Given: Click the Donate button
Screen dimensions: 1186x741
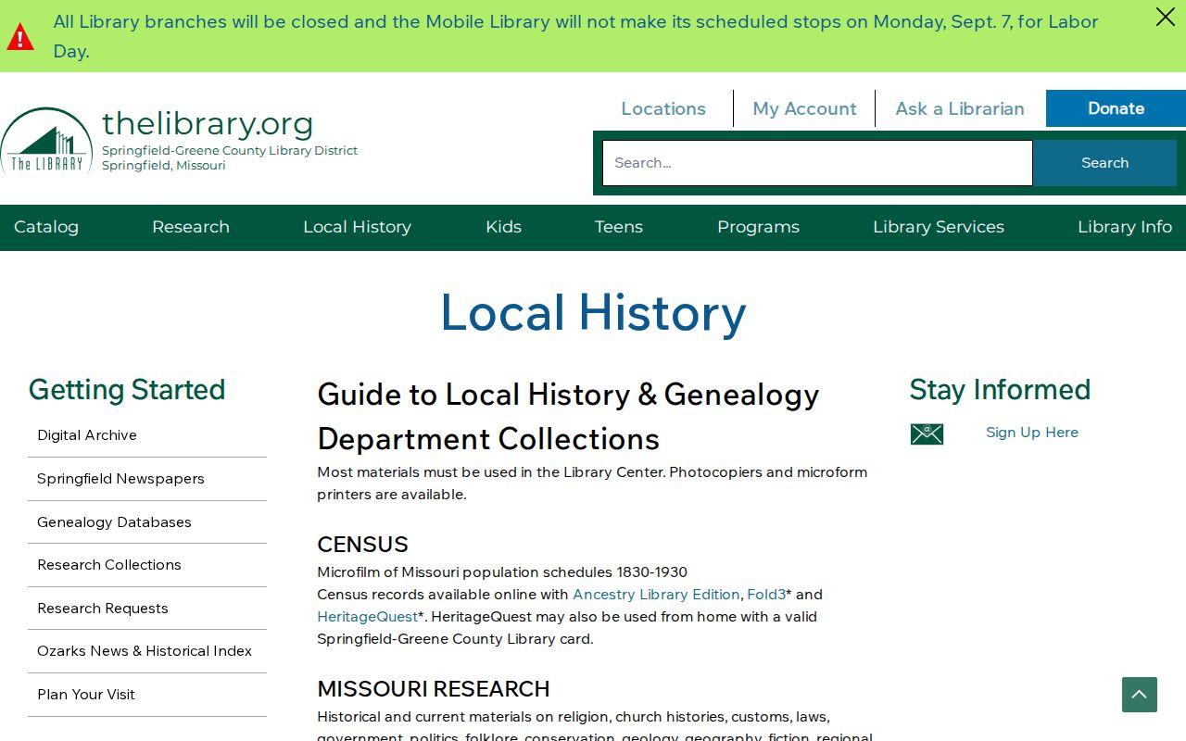Looking at the screenshot, I should pos(1116,108).
